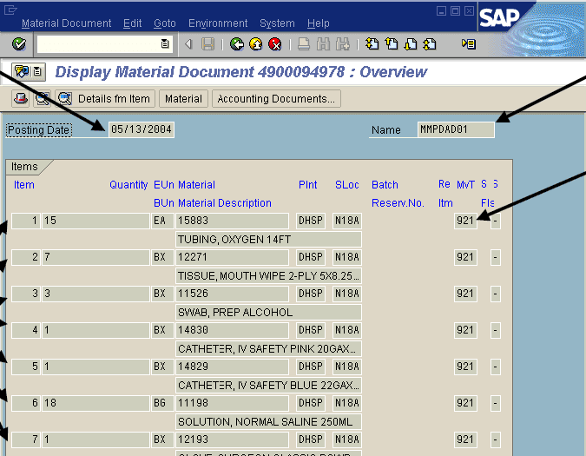Click the Material Description column header
This screenshot has width=586, height=456.
(225, 203)
